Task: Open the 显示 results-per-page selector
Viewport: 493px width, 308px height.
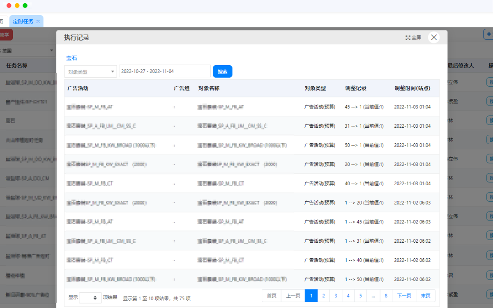Action: 90,298
